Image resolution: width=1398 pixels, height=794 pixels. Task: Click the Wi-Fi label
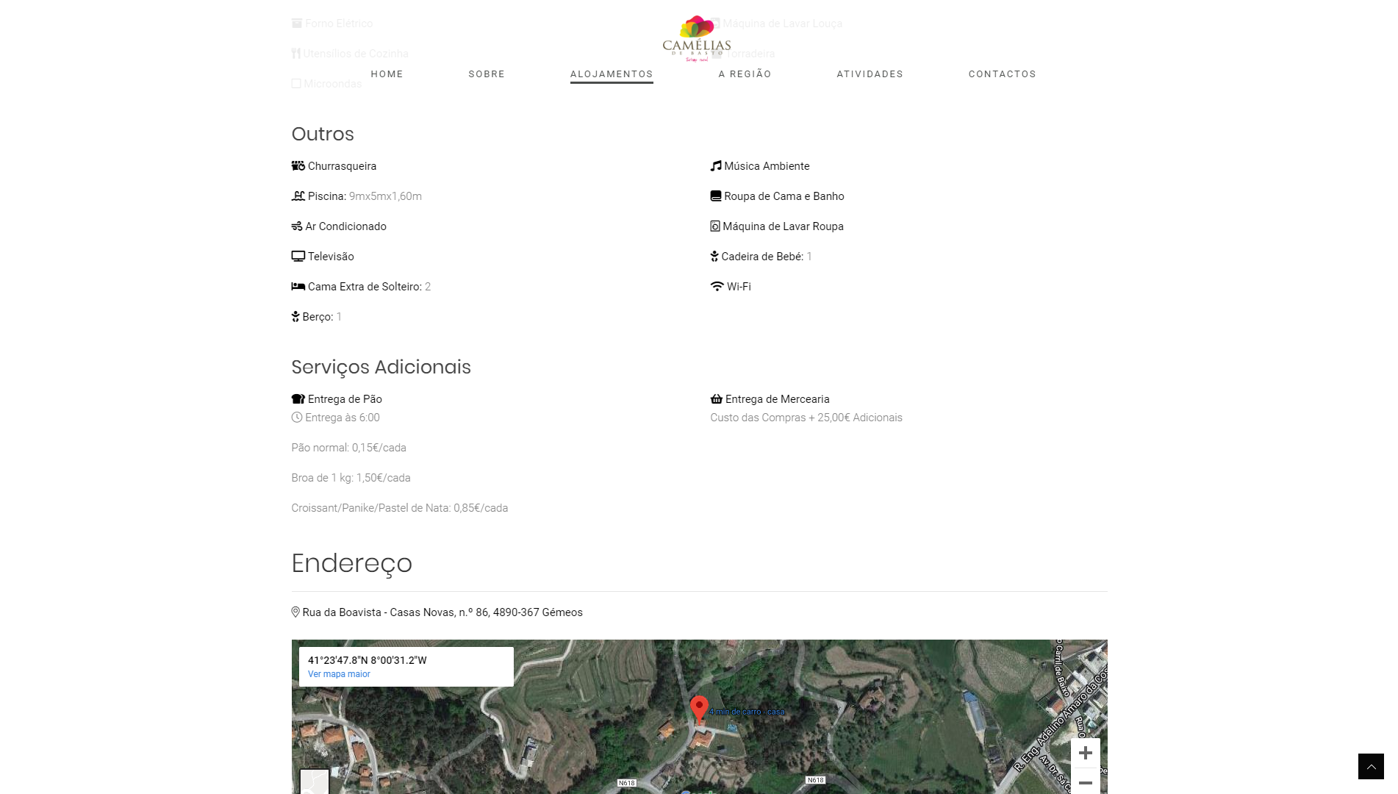pos(739,287)
